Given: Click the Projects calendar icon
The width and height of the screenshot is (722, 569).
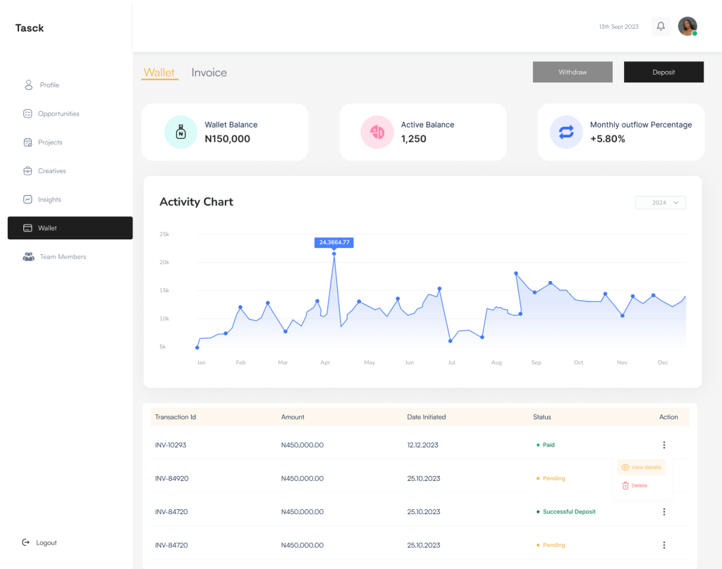Looking at the screenshot, I should point(28,142).
